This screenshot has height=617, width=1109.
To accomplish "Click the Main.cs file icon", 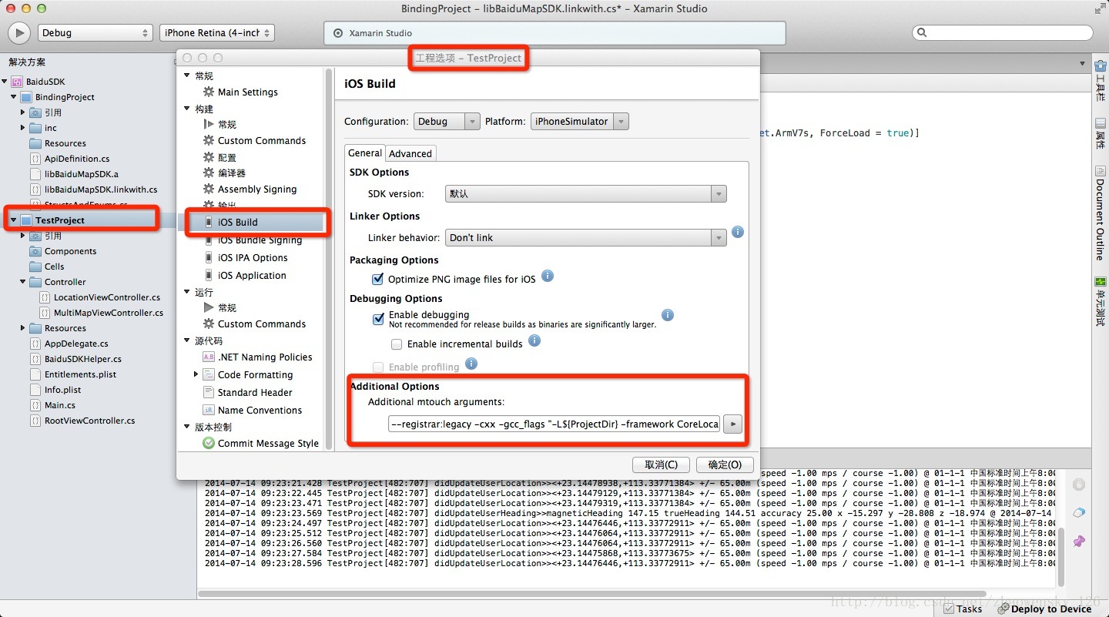I will click(x=35, y=405).
